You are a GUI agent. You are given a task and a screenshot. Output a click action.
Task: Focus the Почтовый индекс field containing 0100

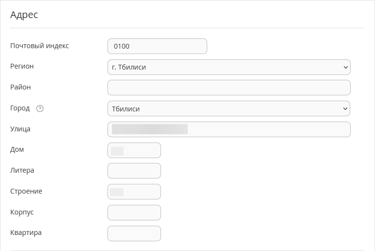point(157,46)
